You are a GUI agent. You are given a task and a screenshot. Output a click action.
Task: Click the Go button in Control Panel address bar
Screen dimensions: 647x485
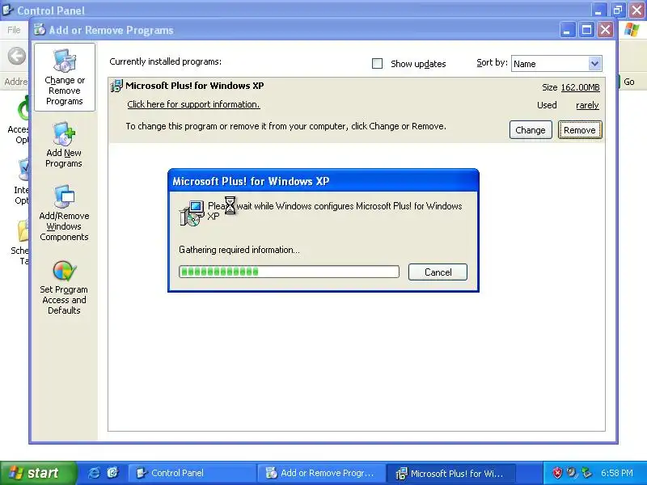pos(629,82)
